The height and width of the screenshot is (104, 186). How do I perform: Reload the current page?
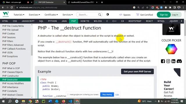pyautogui.click(x=12, y=8)
